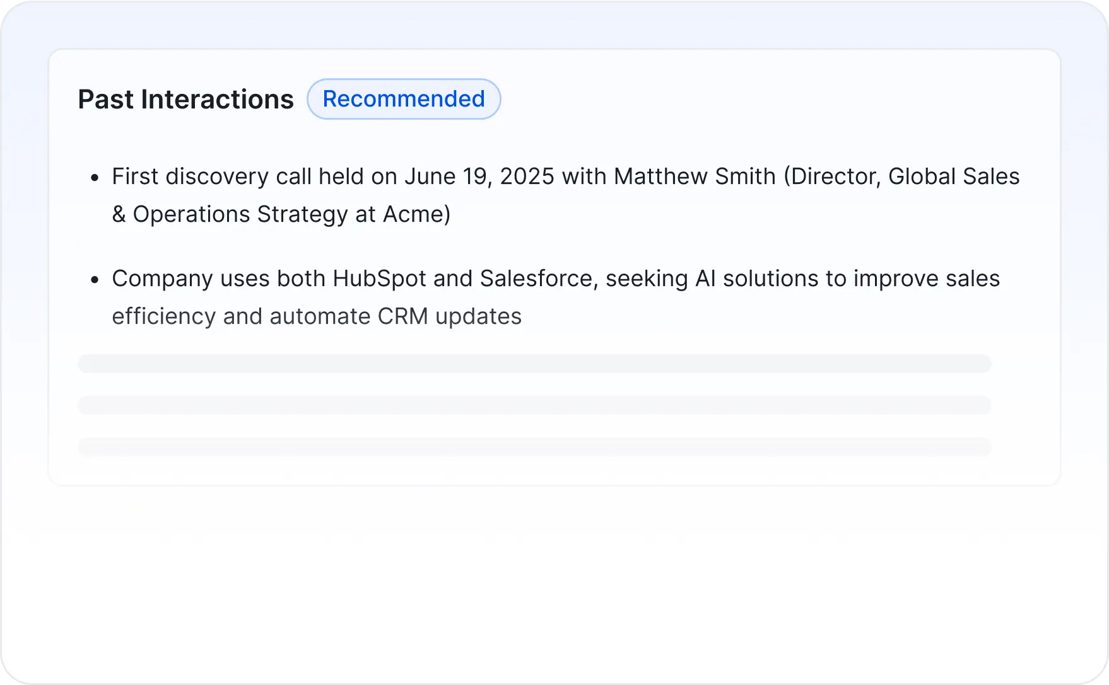1109x685 pixels.
Task: Click the first bullet point marker
Action: click(x=95, y=178)
